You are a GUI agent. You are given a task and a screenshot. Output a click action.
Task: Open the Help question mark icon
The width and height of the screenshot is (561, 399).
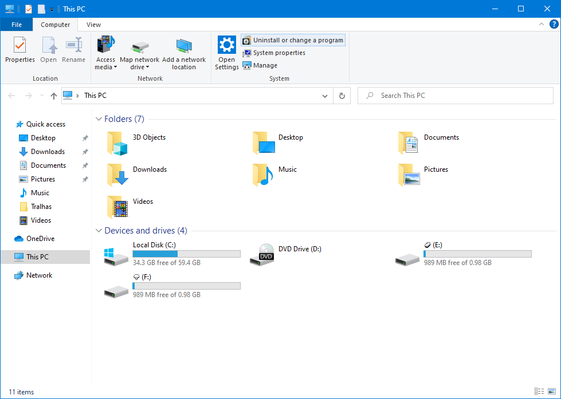[x=554, y=25]
